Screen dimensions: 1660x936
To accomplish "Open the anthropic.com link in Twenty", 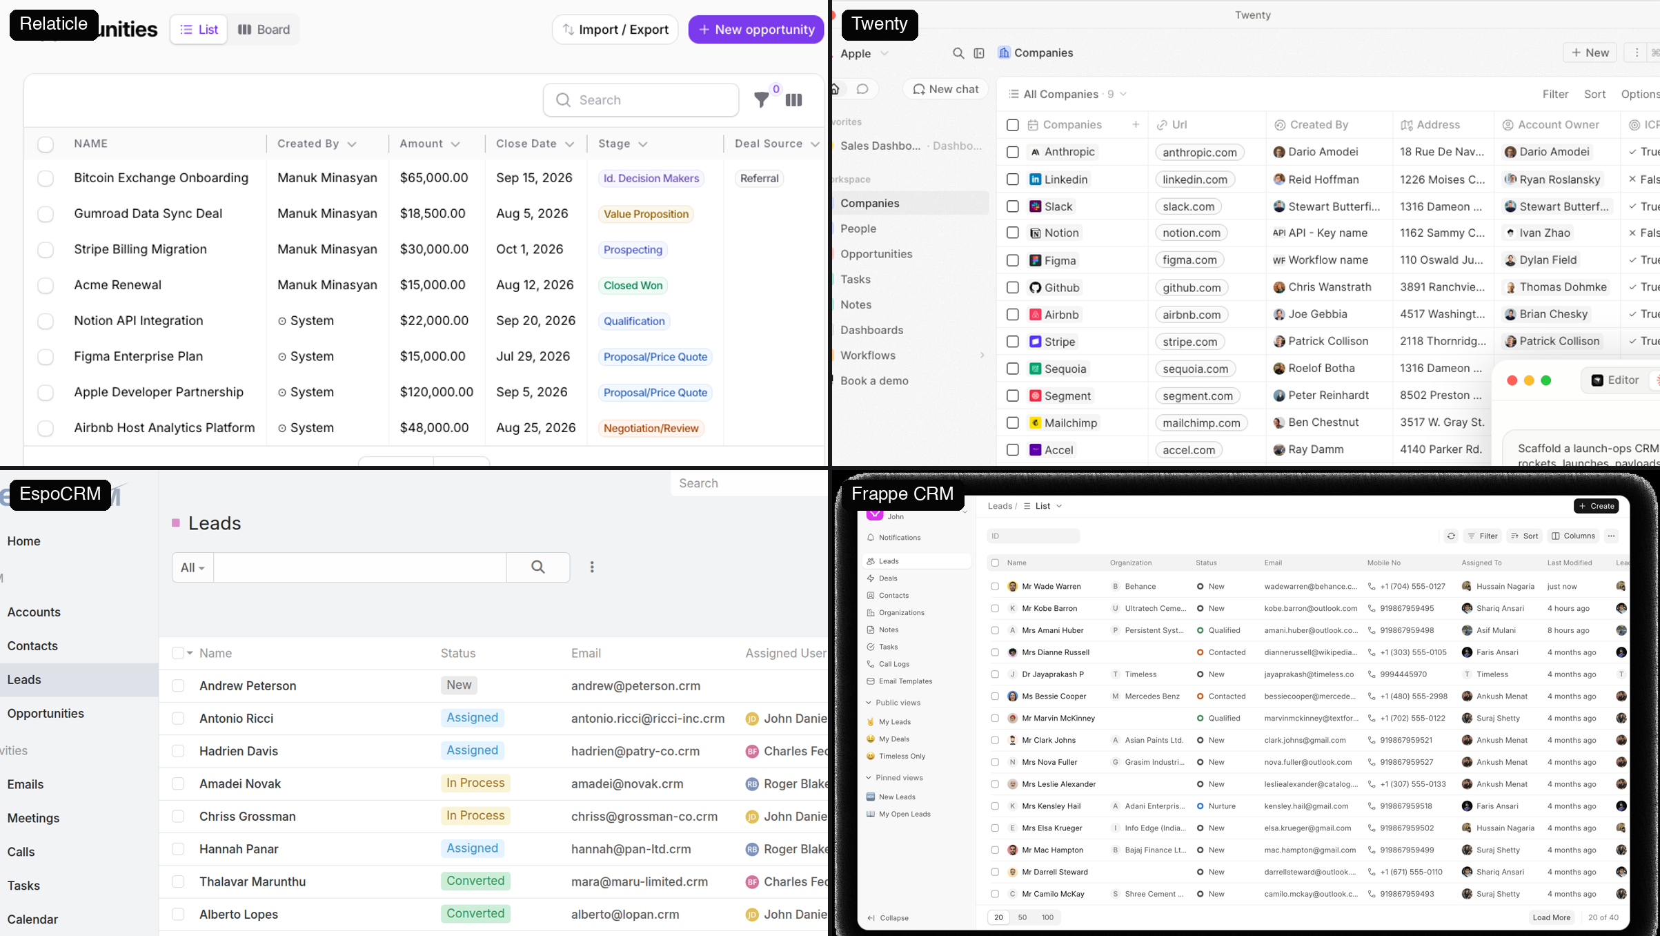I will click(1200, 153).
